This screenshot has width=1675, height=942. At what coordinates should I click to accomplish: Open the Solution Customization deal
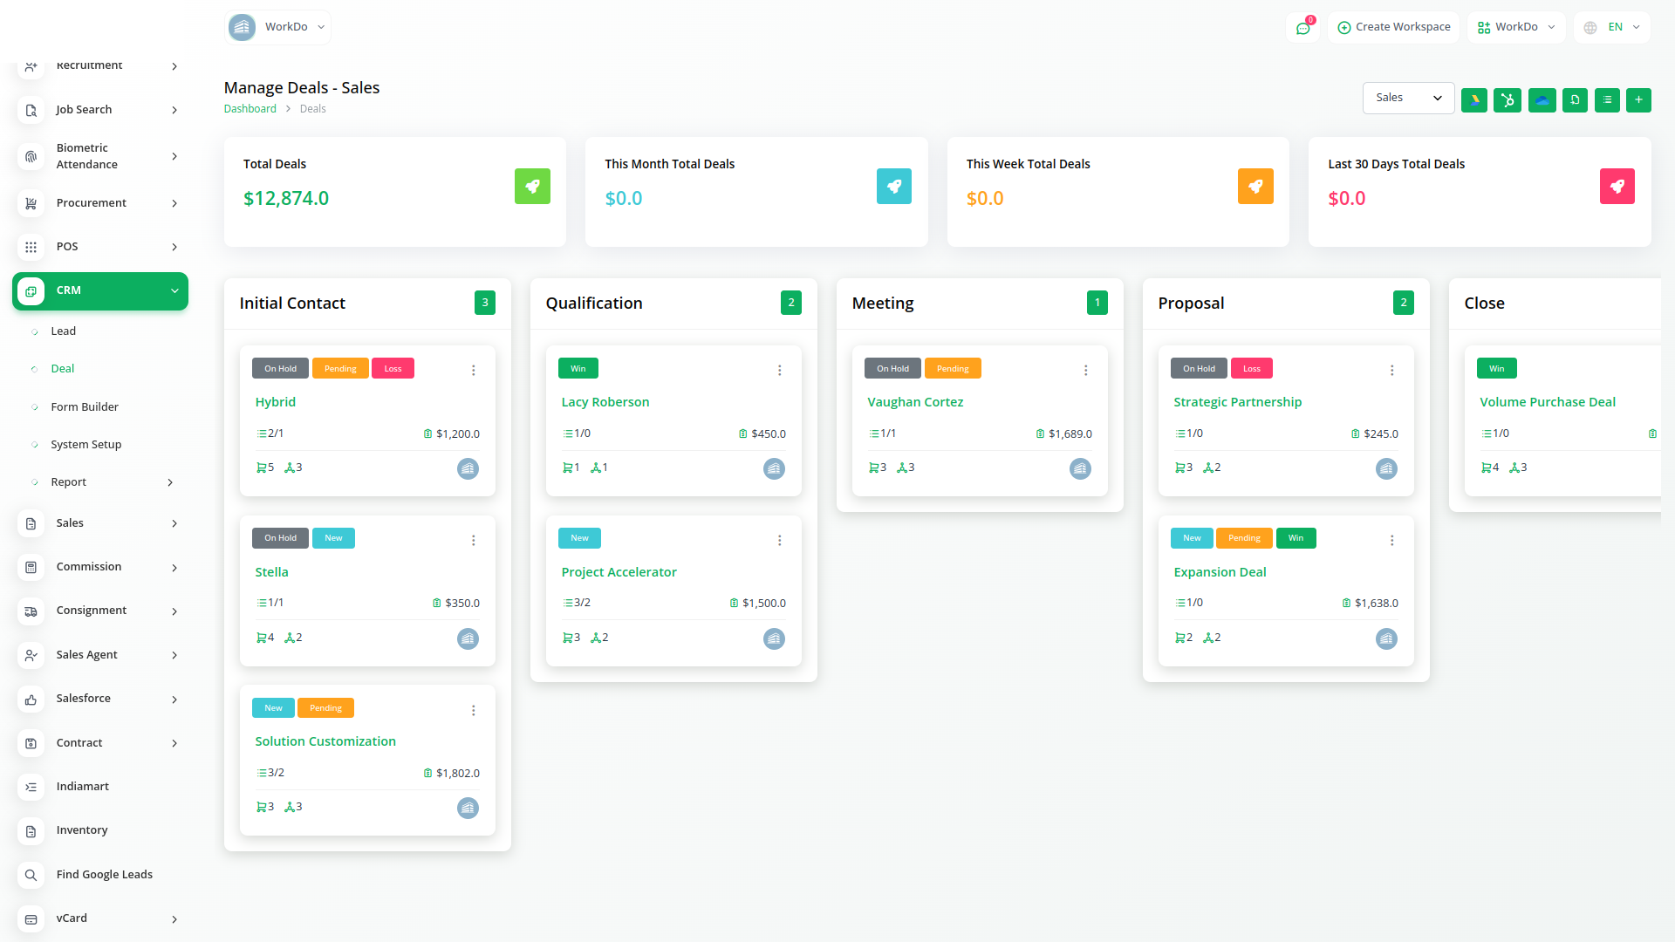pyautogui.click(x=325, y=741)
